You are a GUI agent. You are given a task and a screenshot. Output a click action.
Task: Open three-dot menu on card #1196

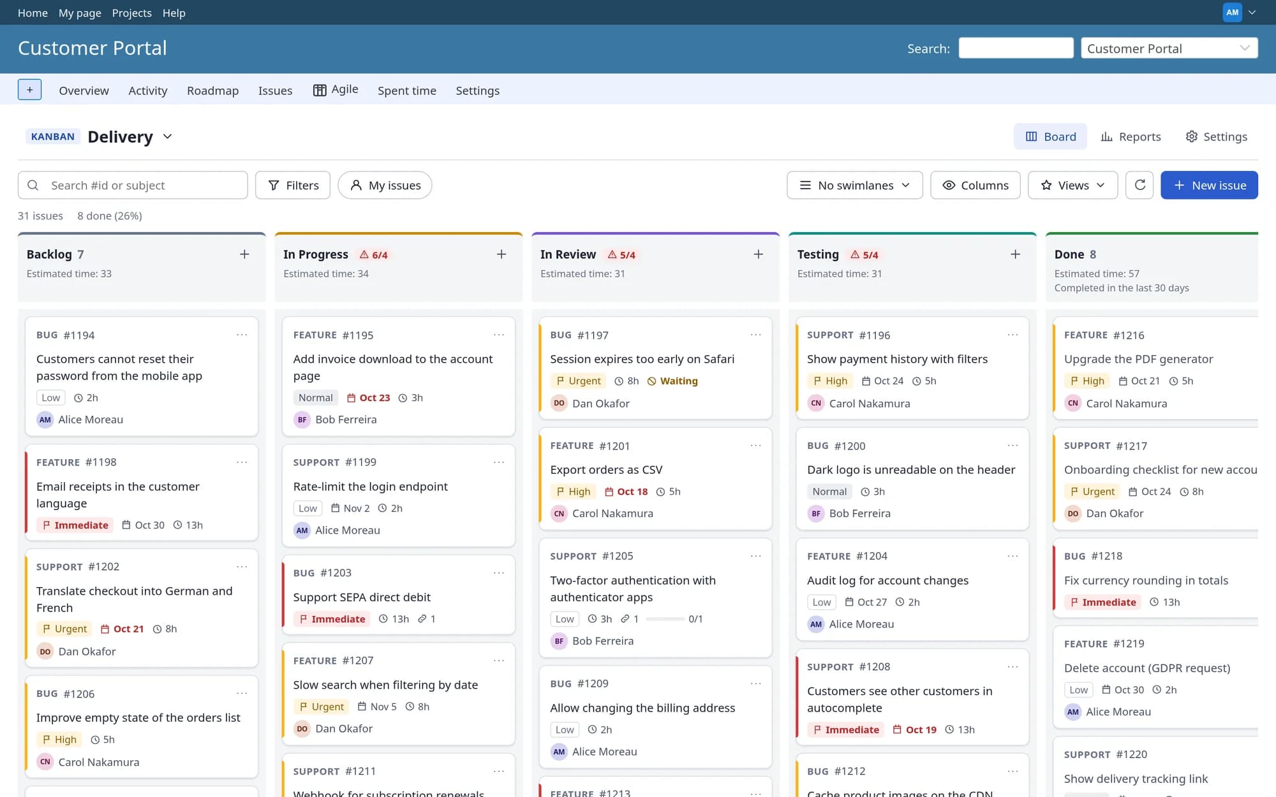(x=1013, y=335)
